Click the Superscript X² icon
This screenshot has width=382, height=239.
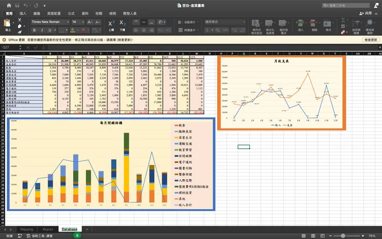(112, 23)
